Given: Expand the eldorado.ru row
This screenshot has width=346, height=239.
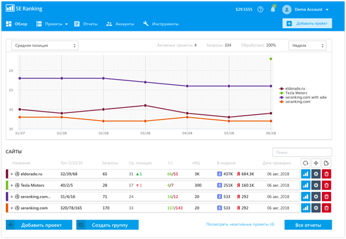Looking at the screenshot, I should [12, 174].
